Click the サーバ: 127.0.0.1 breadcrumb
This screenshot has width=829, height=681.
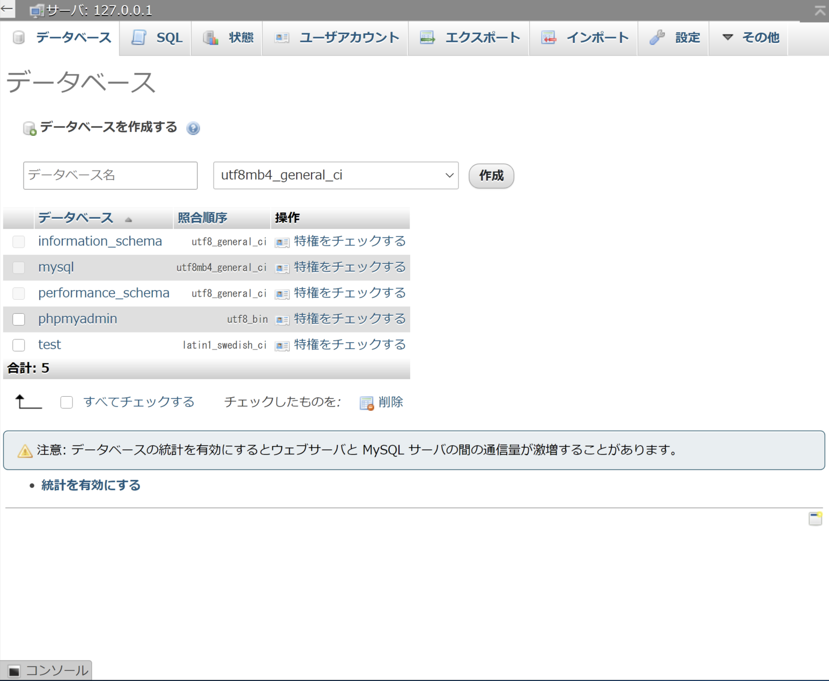(99, 11)
